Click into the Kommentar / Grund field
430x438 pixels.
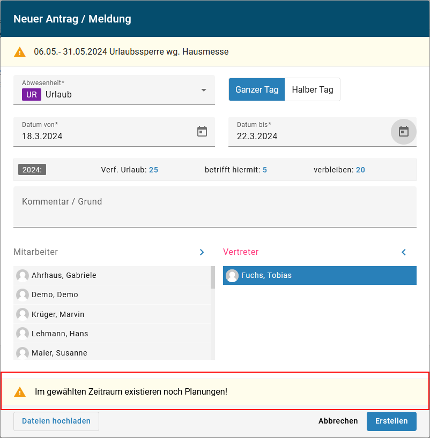pyautogui.click(x=214, y=207)
